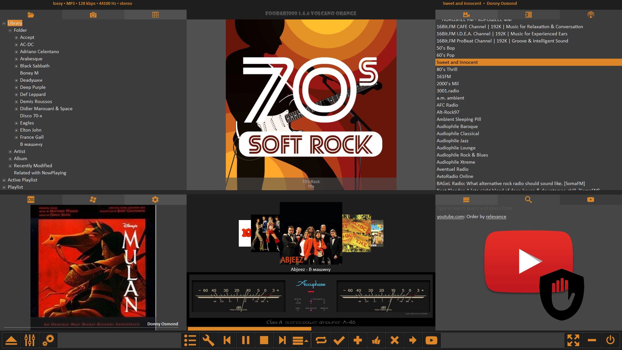The image size is (622, 350).
Task: Open the equalizer sliders icon
Action: [x=29, y=340]
